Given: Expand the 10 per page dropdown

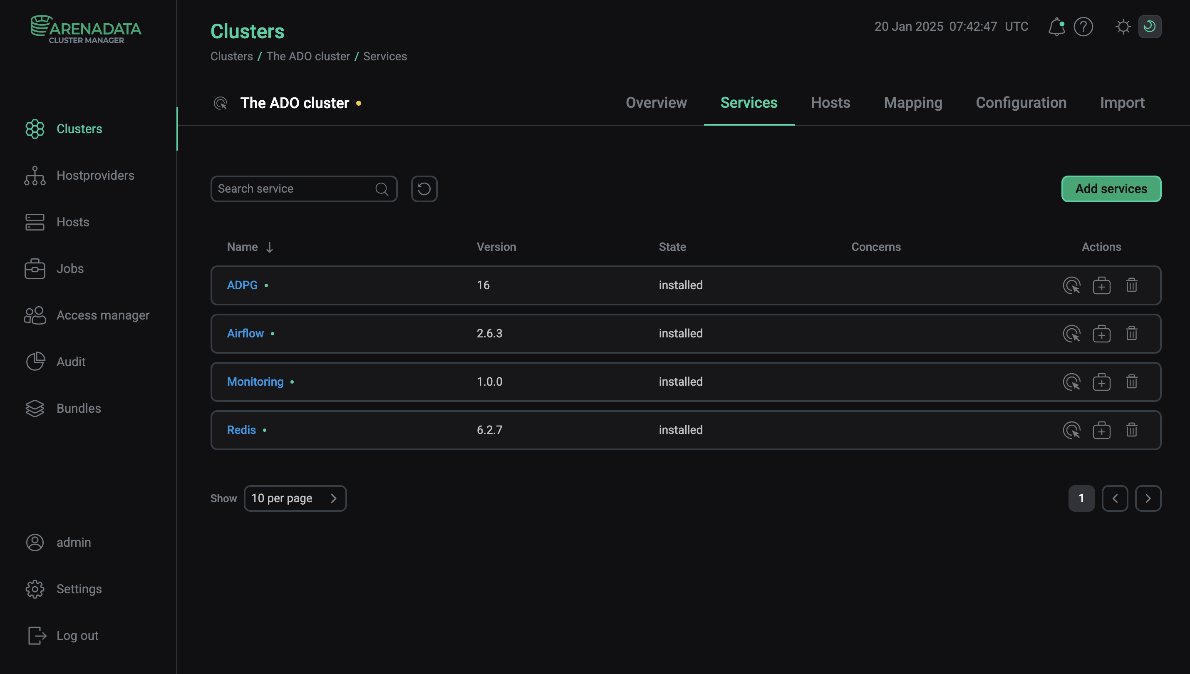Looking at the screenshot, I should [295, 498].
